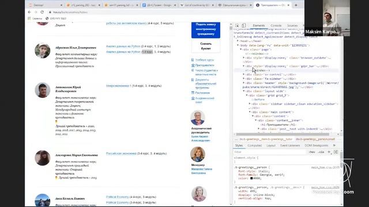The image size is (369, 207).
Task: Select the Event Listeners pane tab
Action: click(x=290, y=145)
